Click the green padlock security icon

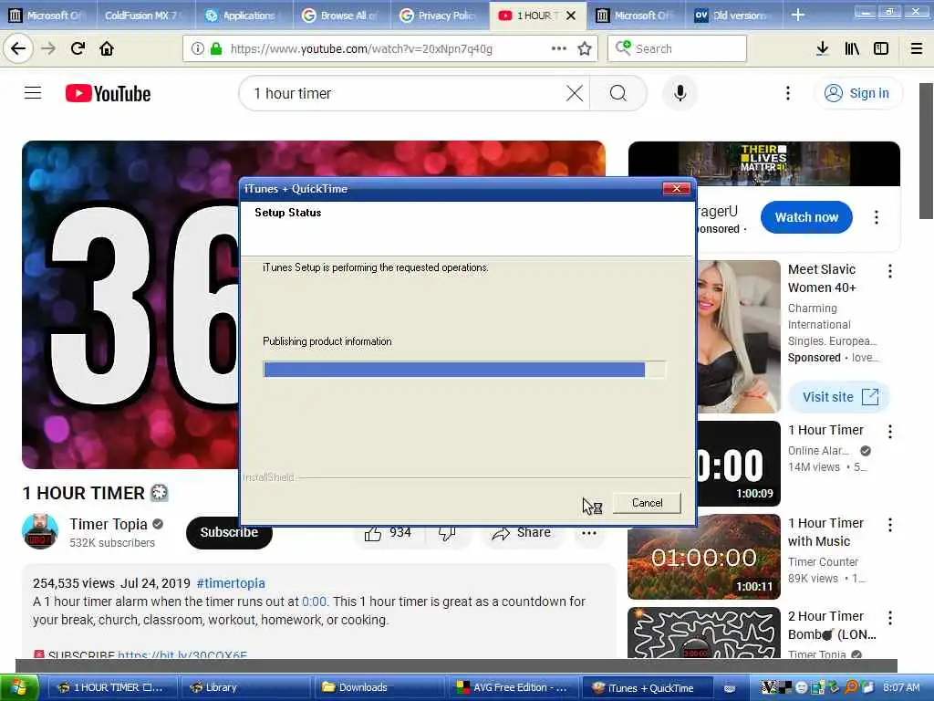(x=215, y=48)
